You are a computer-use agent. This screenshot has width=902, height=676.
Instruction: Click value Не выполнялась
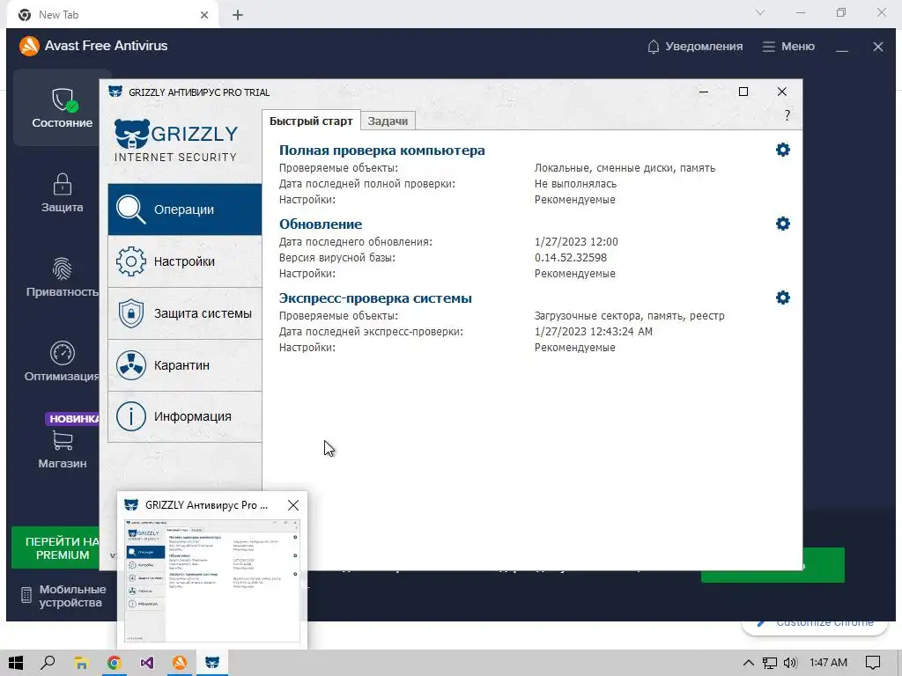pyautogui.click(x=575, y=184)
